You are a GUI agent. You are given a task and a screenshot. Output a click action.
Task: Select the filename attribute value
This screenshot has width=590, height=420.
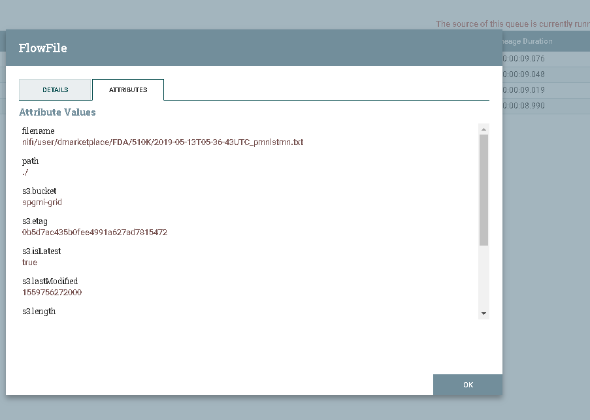162,142
